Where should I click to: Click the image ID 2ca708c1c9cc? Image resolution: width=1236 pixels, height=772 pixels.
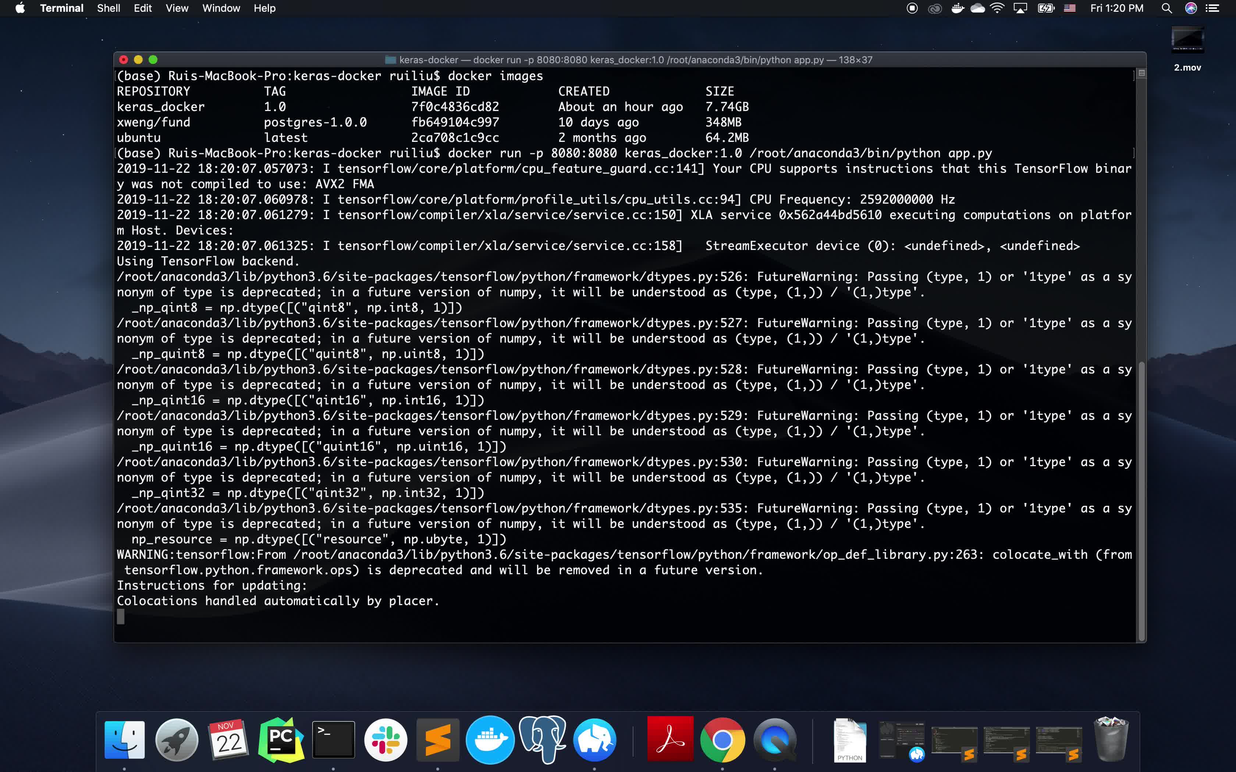click(x=455, y=138)
